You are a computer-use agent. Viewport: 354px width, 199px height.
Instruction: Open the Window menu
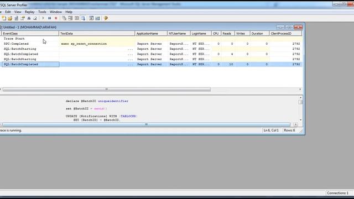pyautogui.click(x=55, y=12)
